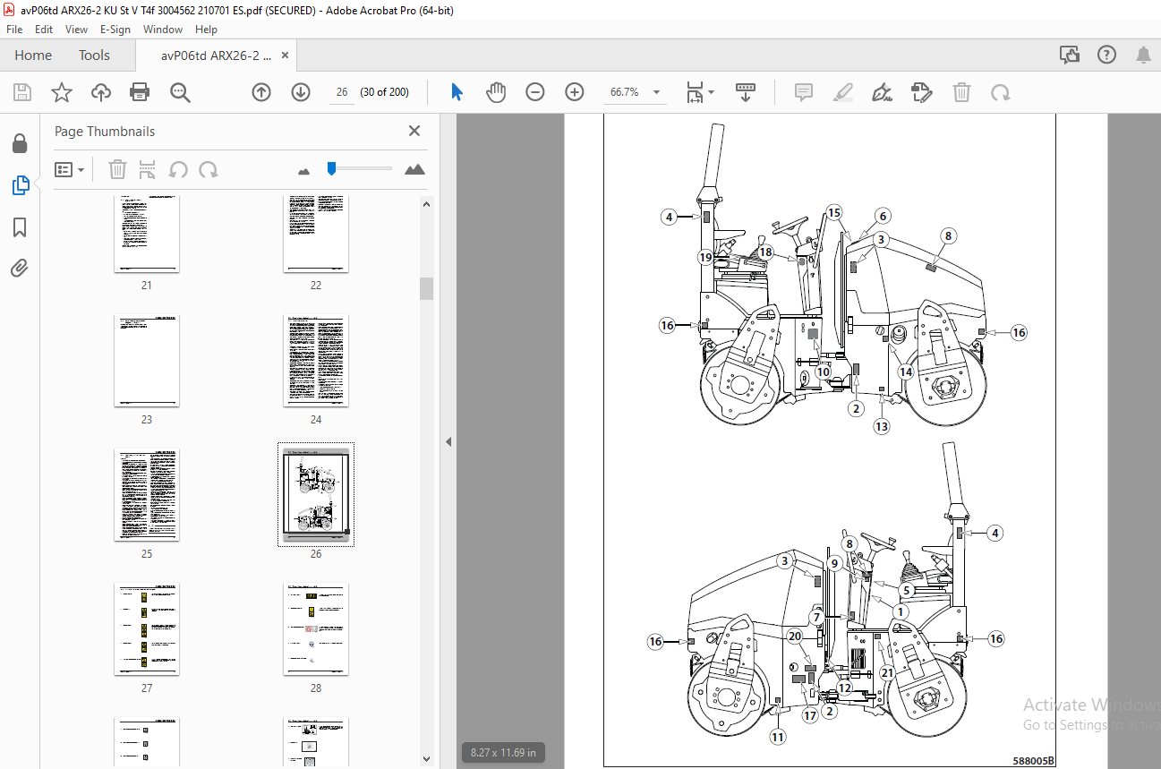This screenshot has height=769, width=1161.
Task: Enlarge thumbnails with the large mountain icon
Action: tap(414, 168)
